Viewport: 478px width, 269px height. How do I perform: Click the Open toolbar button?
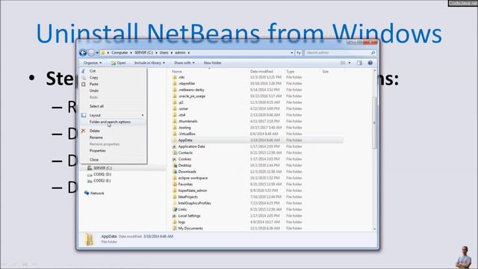[118, 63]
